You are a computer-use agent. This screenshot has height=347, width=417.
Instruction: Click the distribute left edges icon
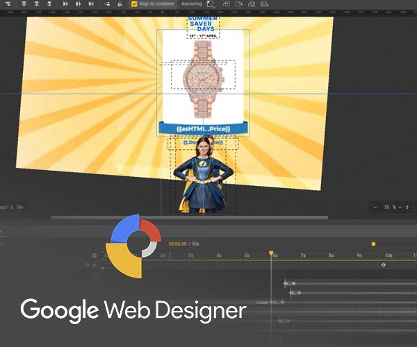coord(67,4)
